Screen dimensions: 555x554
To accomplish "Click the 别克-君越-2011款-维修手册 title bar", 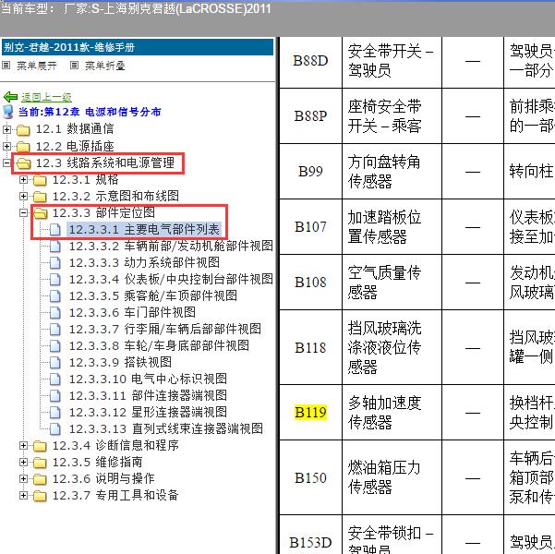I will 138,47.
